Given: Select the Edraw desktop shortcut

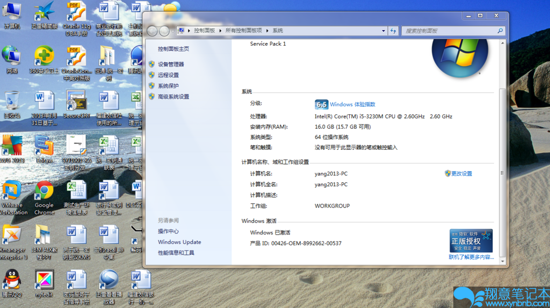Looking at the screenshot, I should tap(44, 149).
